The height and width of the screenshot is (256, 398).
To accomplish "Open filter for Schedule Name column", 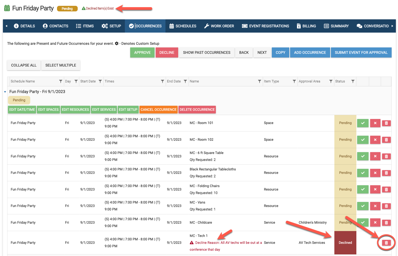I will pyautogui.click(x=61, y=81).
